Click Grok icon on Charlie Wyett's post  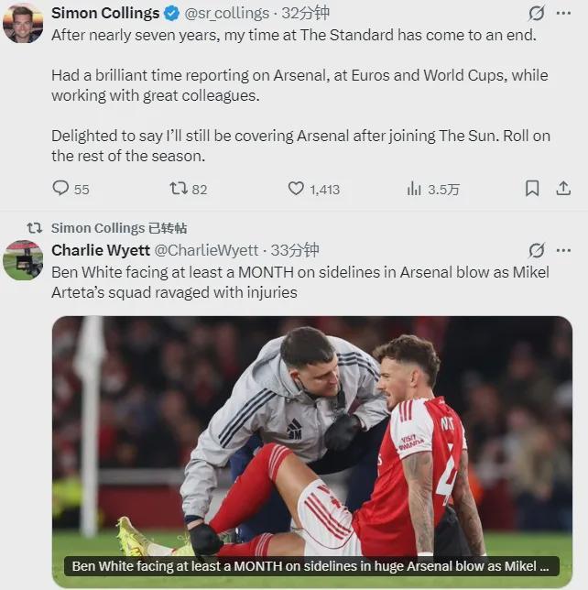point(537,250)
